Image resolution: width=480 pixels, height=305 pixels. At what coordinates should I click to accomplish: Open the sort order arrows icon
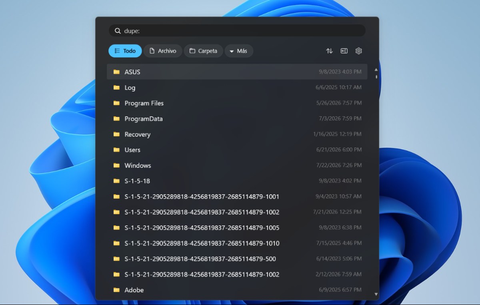[x=330, y=51]
